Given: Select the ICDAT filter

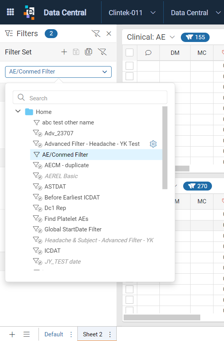Looking at the screenshot, I should click(52, 251).
